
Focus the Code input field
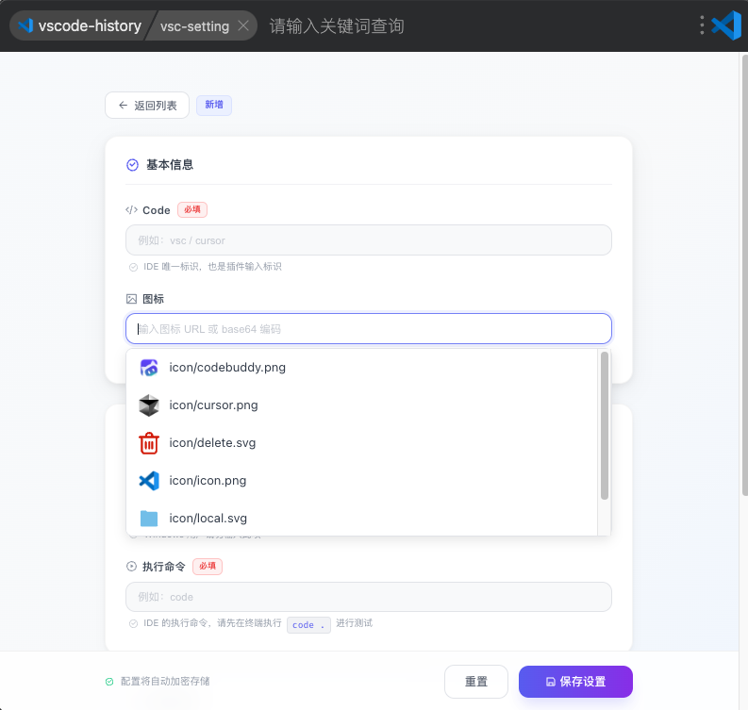pyautogui.click(x=368, y=240)
